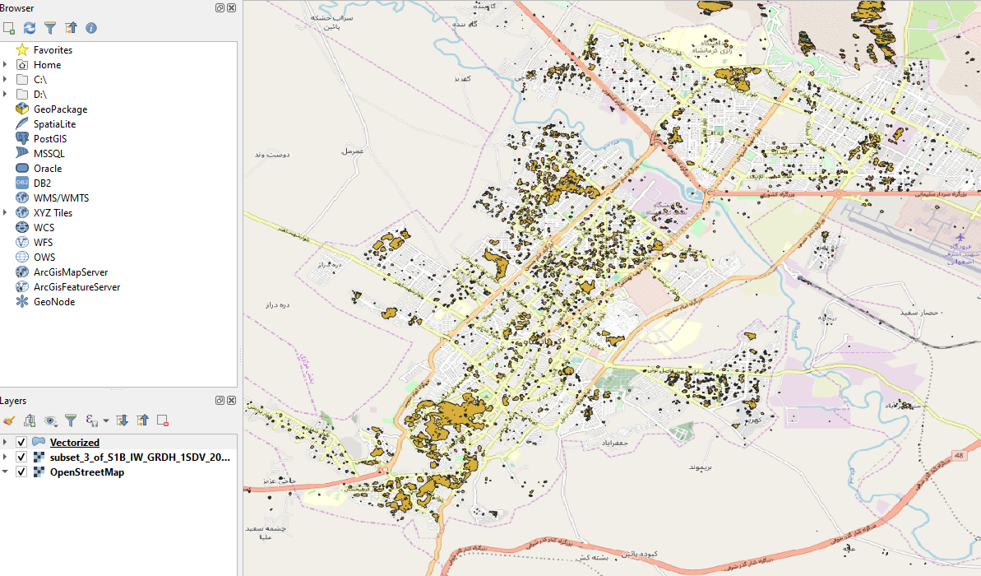The width and height of the screenshot is (981, 576).
Task: Click the Remove Layer icon
Action: [162, 420]
